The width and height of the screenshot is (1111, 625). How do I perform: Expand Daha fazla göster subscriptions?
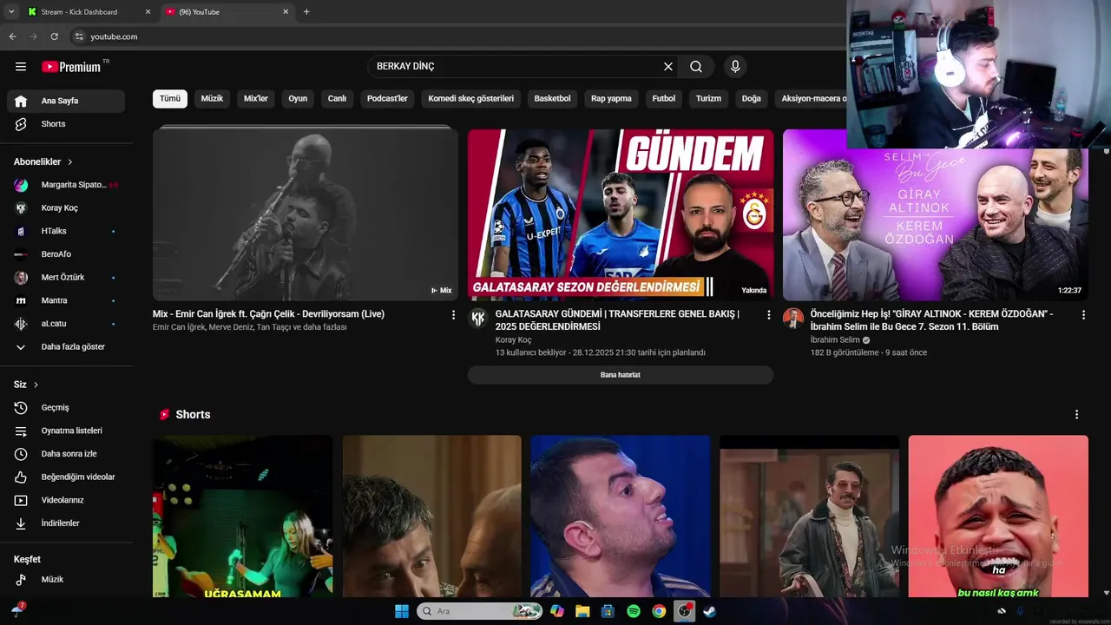66,347
